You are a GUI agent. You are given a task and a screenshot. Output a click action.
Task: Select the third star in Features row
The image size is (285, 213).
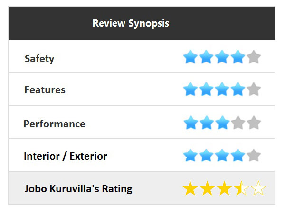point(222,89)
